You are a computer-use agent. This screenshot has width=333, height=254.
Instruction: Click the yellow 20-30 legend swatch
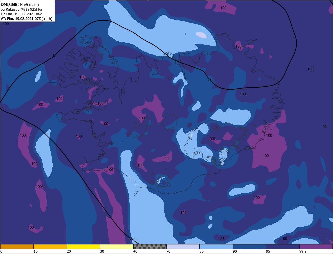[x=83, y=246]
